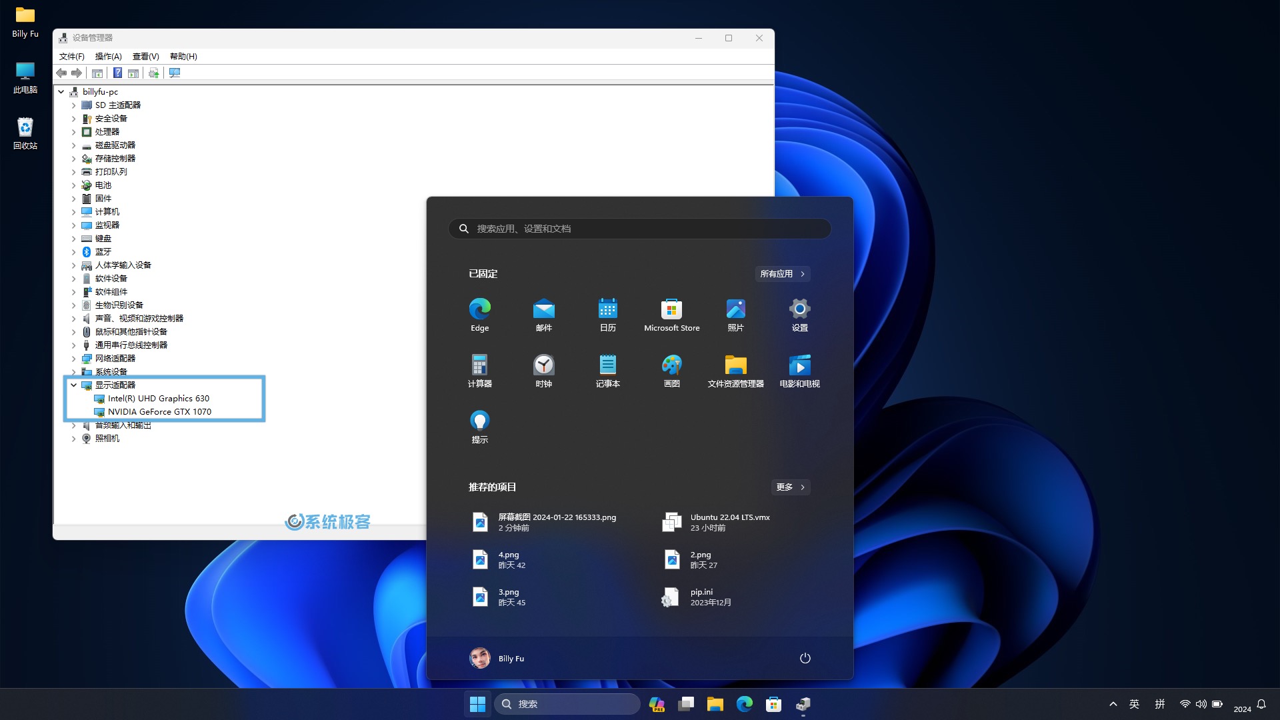The image size is (1280, 720).
Task: Click the scan hardware changes toolbar icon
Action: [x=175, y=73]
